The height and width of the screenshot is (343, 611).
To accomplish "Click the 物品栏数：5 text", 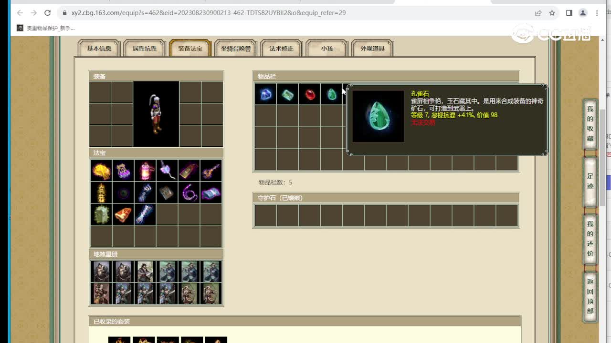I will coord(275,182).
